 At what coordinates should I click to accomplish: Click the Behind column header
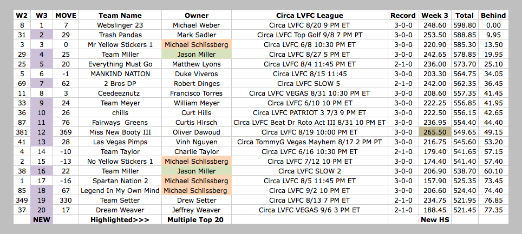[x=493, y=15]
